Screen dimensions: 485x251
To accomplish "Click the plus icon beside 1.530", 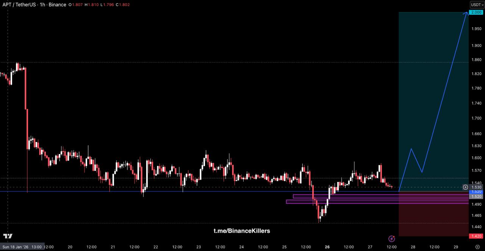I will pyautogui.click(x=465, y=187).
